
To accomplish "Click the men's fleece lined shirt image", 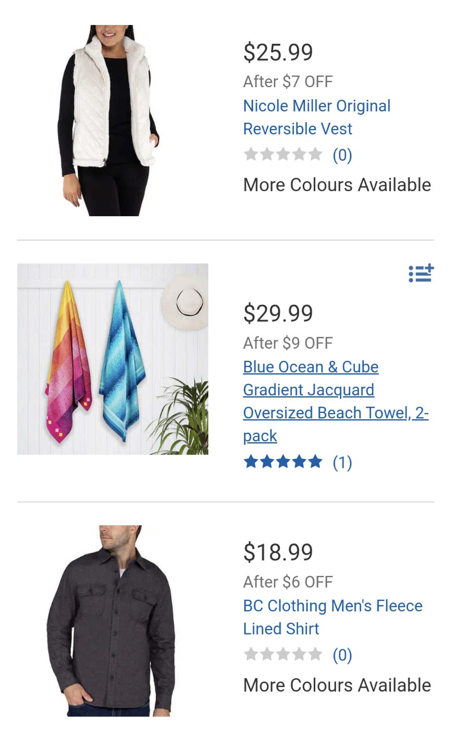I will click(x=111, y=621).
